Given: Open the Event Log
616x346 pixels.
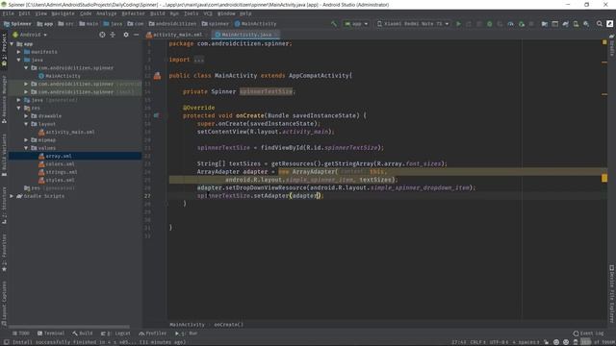Looking at the screenshot, I should (588, 334).
